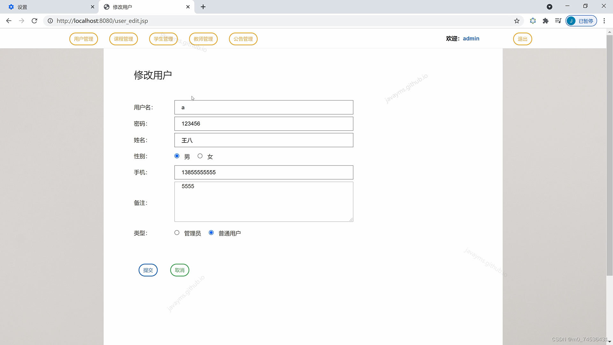Open the tab search dropdown arrow
613x345 pixels.
coord(549,7)
